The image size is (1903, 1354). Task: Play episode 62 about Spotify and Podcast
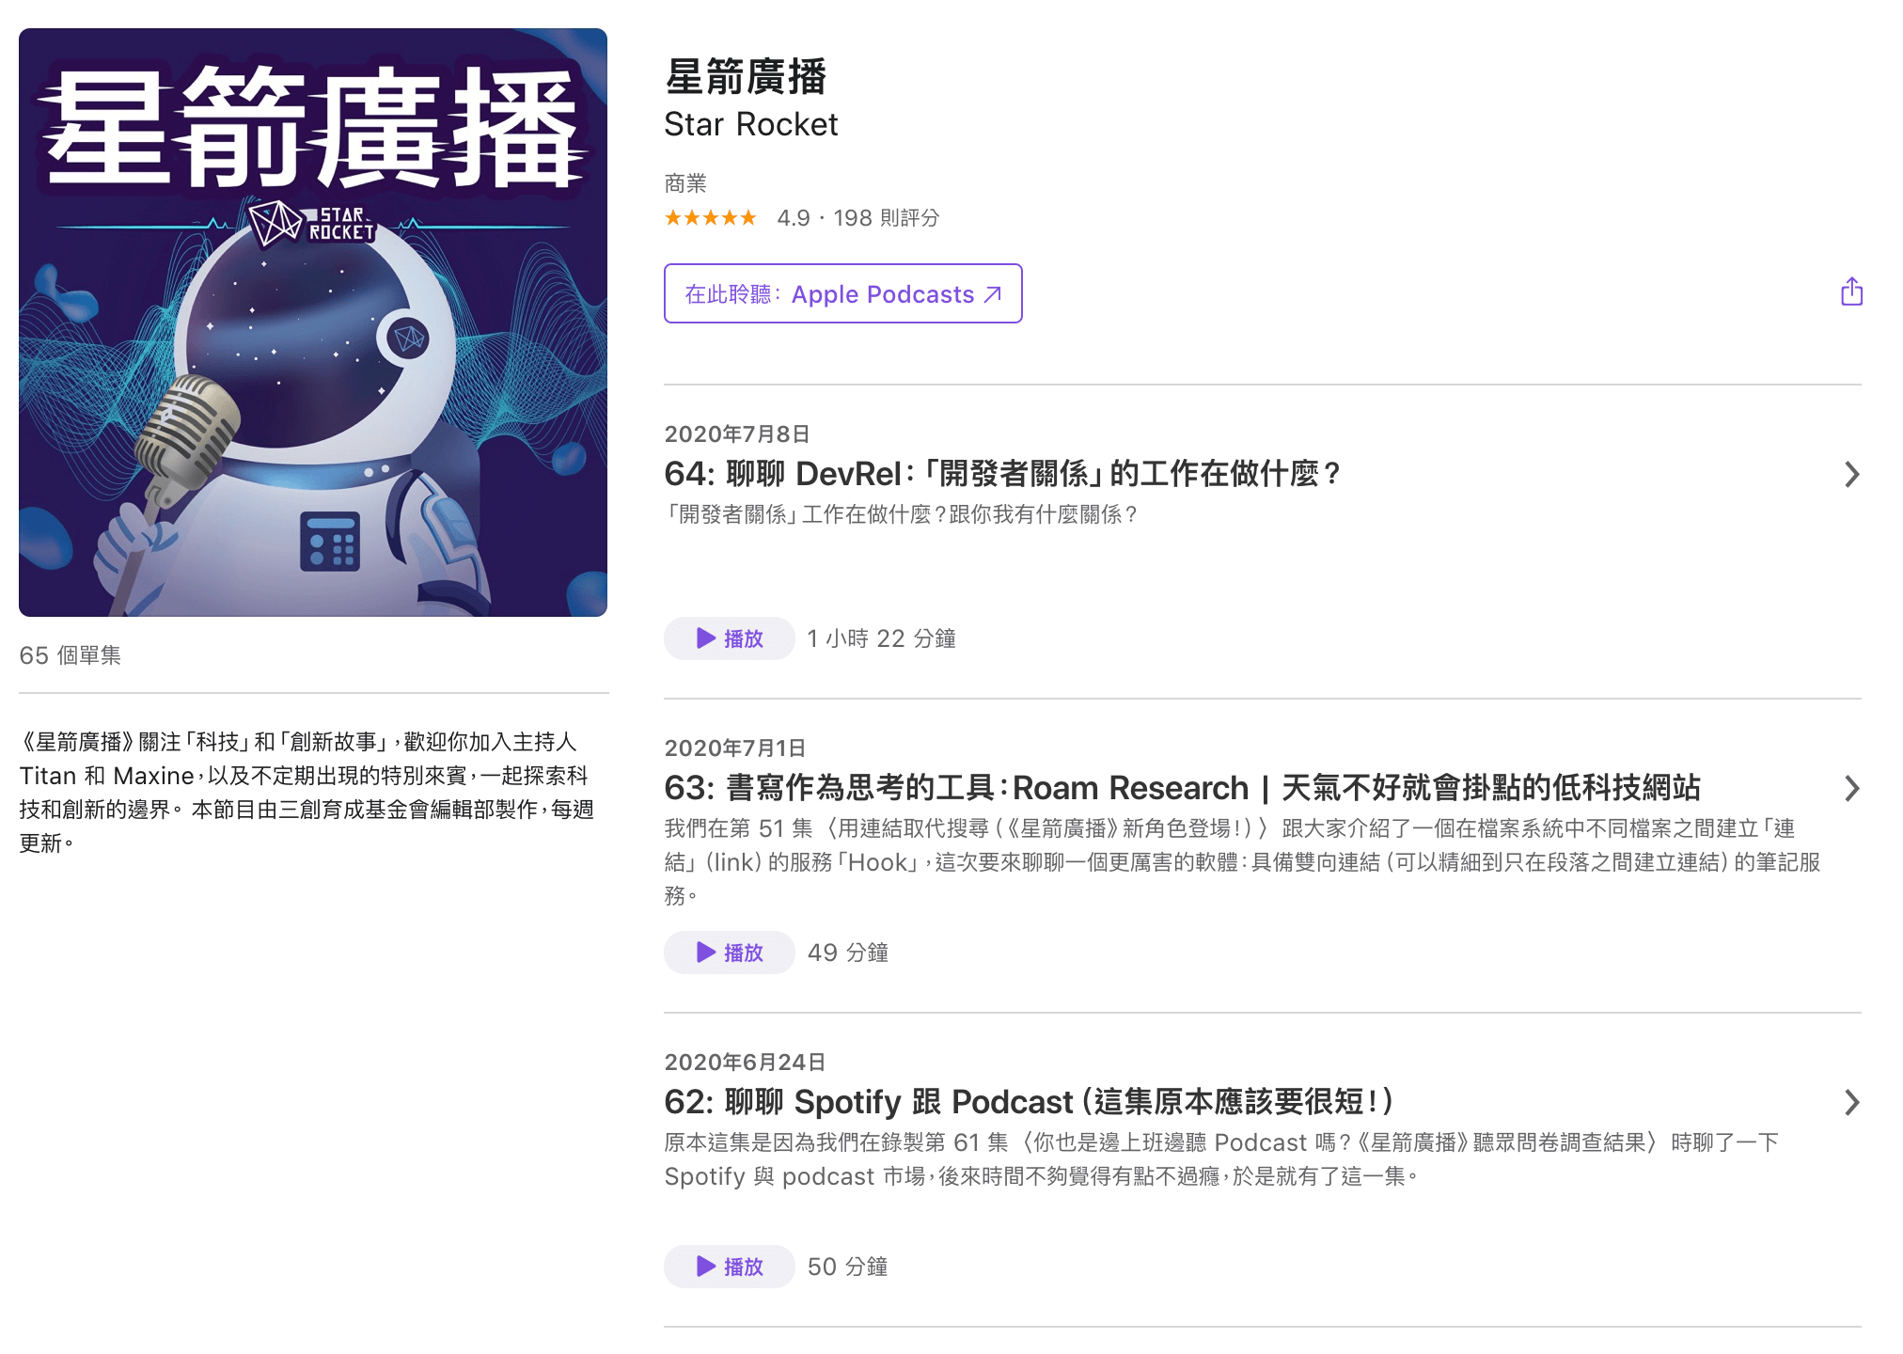coord(730,1267)
